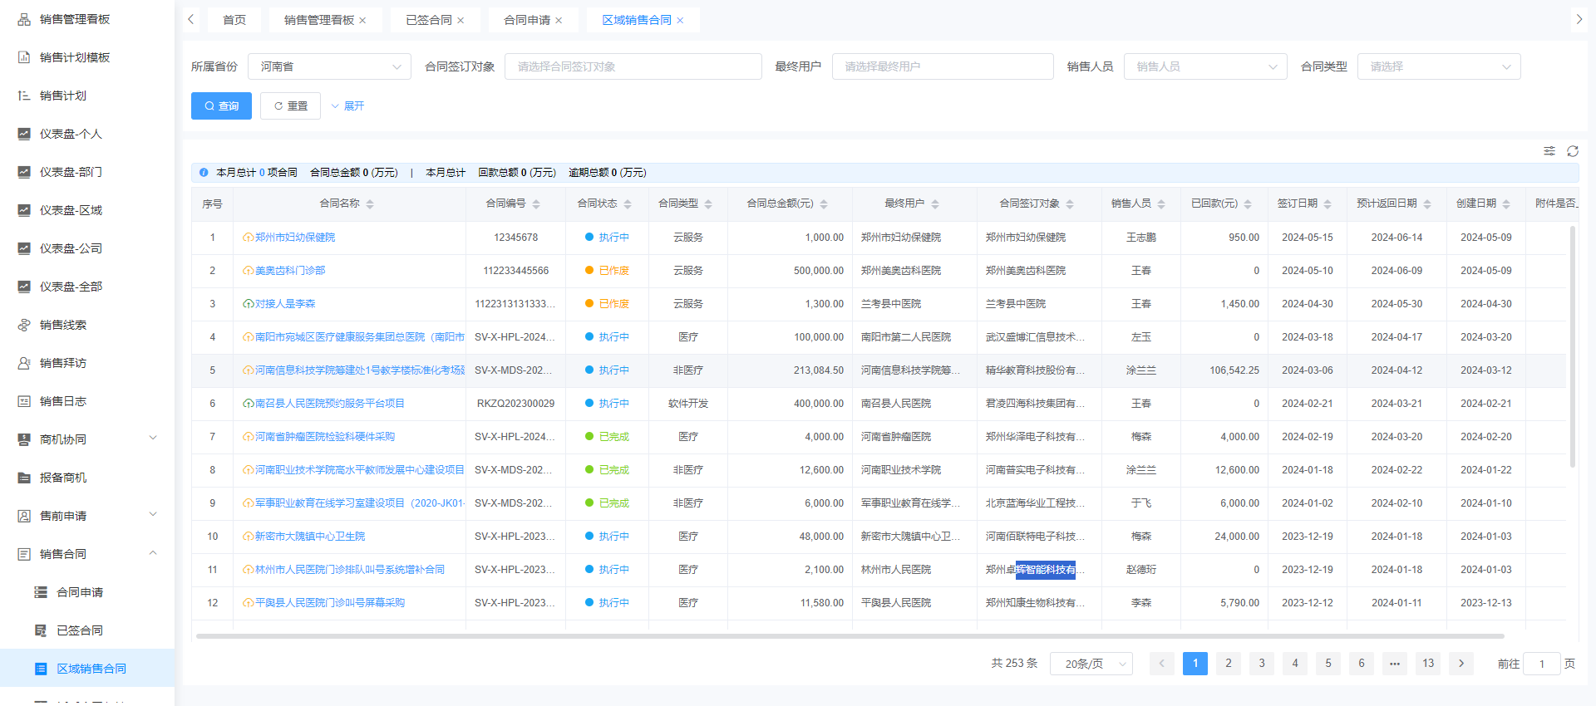Click the refresh icon above the table

click(x=1572, y=151)
